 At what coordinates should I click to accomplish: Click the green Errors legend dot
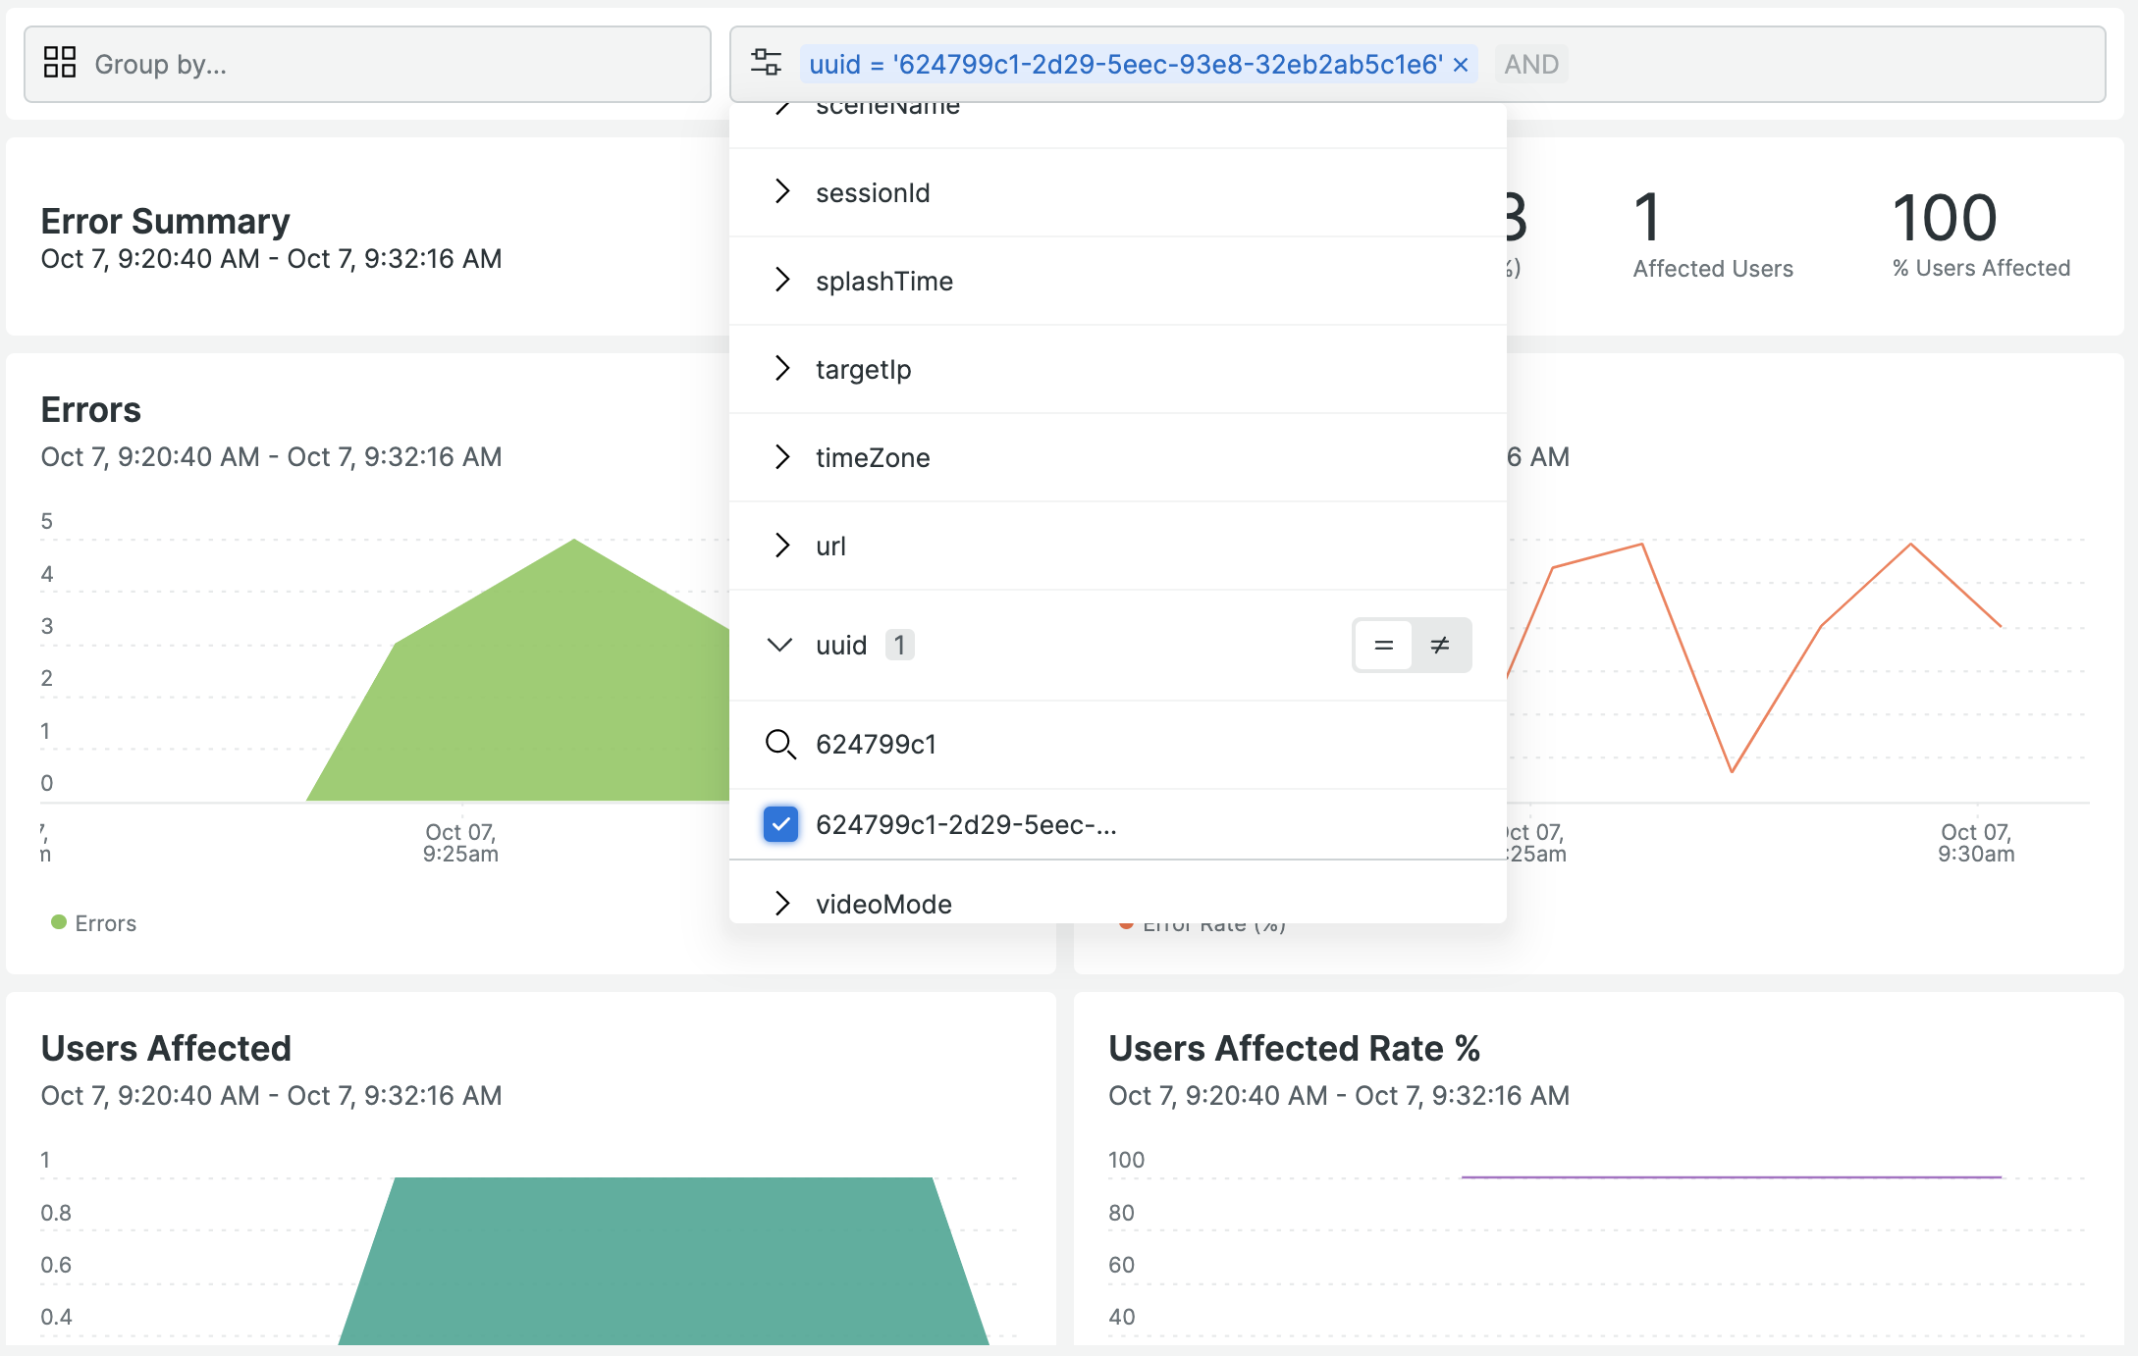tap(59, 922)
